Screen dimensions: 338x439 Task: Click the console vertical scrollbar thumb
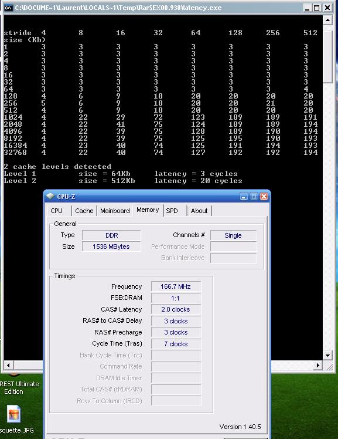click(x=327, y=56)
